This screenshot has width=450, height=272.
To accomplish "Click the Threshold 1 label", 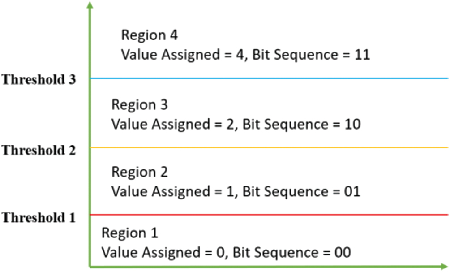I will click(x=38, y=218).
